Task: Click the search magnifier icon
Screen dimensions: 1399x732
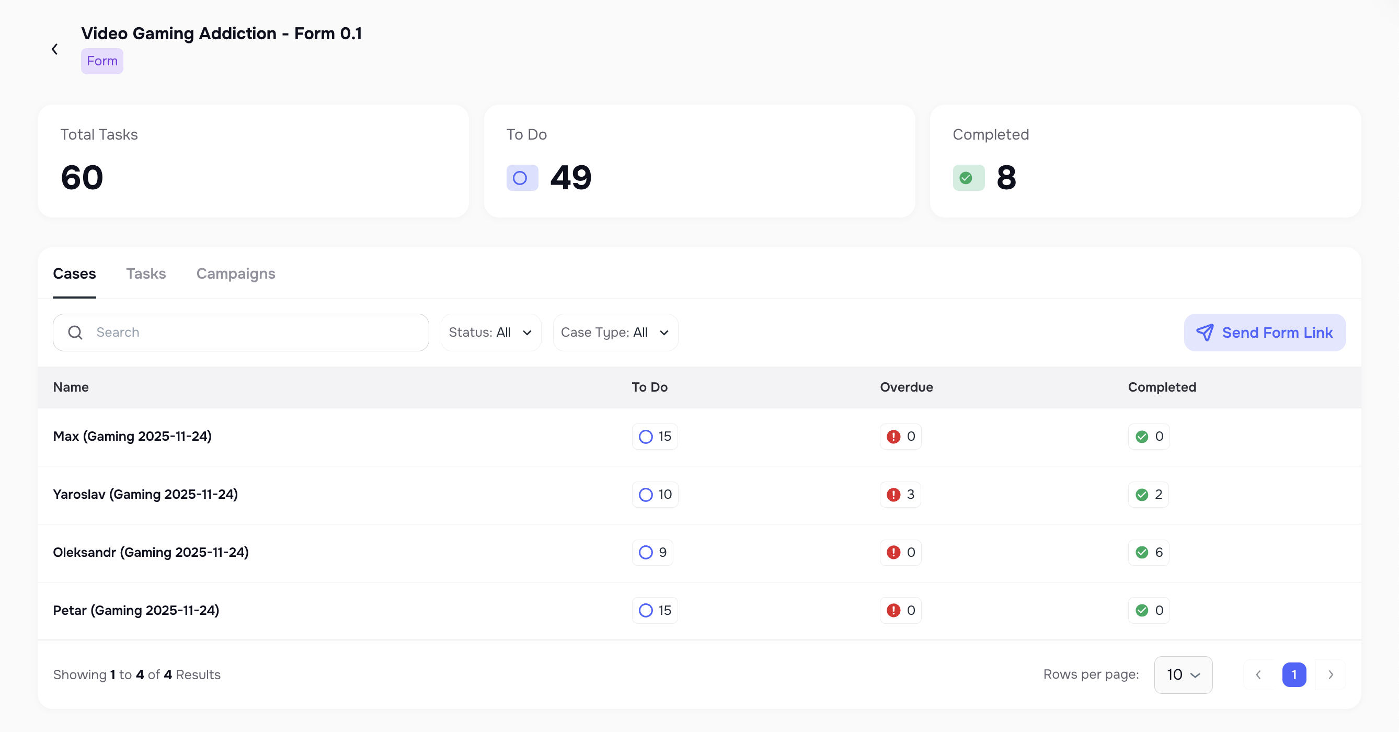Action: point(75,333)
